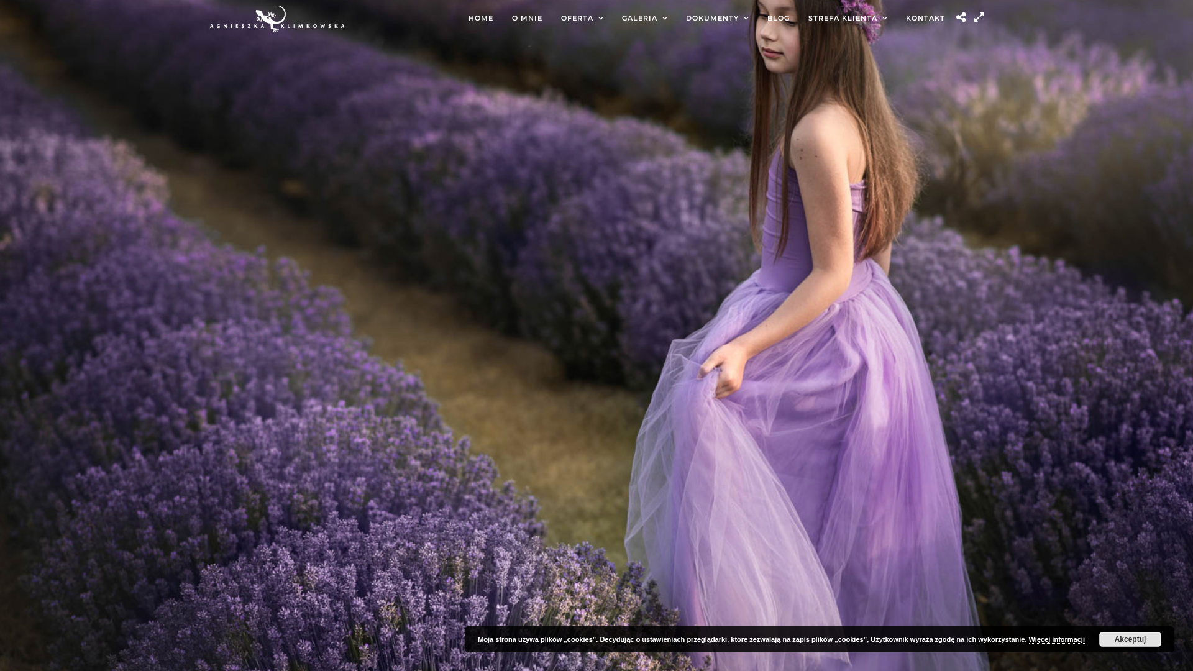Open the OFERTA menu item
1193x671 pixels.
577,18
